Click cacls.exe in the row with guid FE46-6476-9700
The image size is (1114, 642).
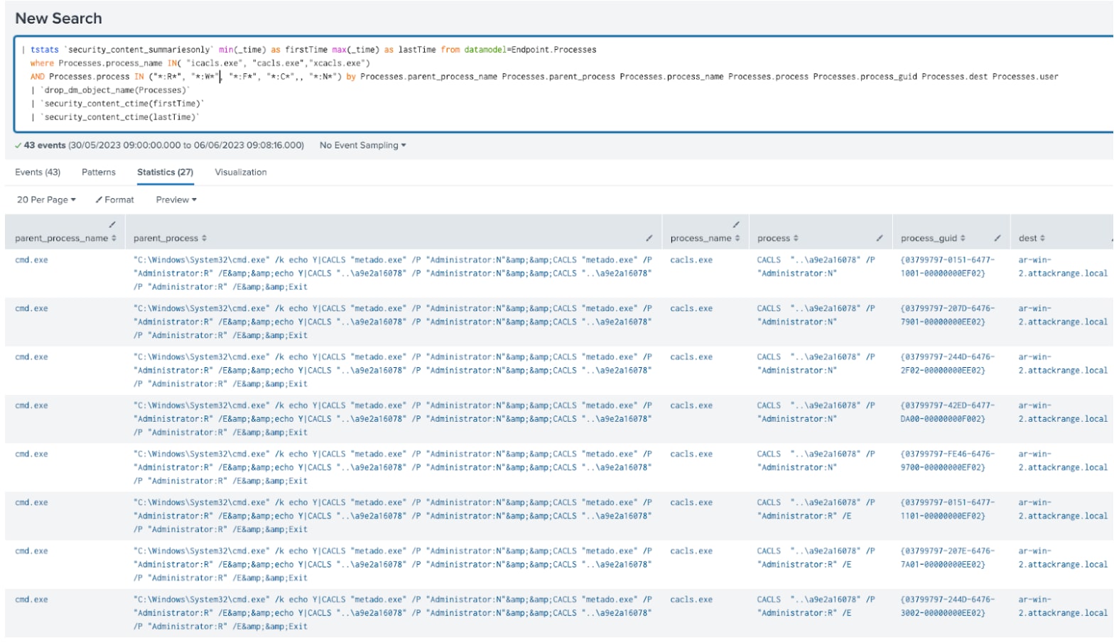691,454
